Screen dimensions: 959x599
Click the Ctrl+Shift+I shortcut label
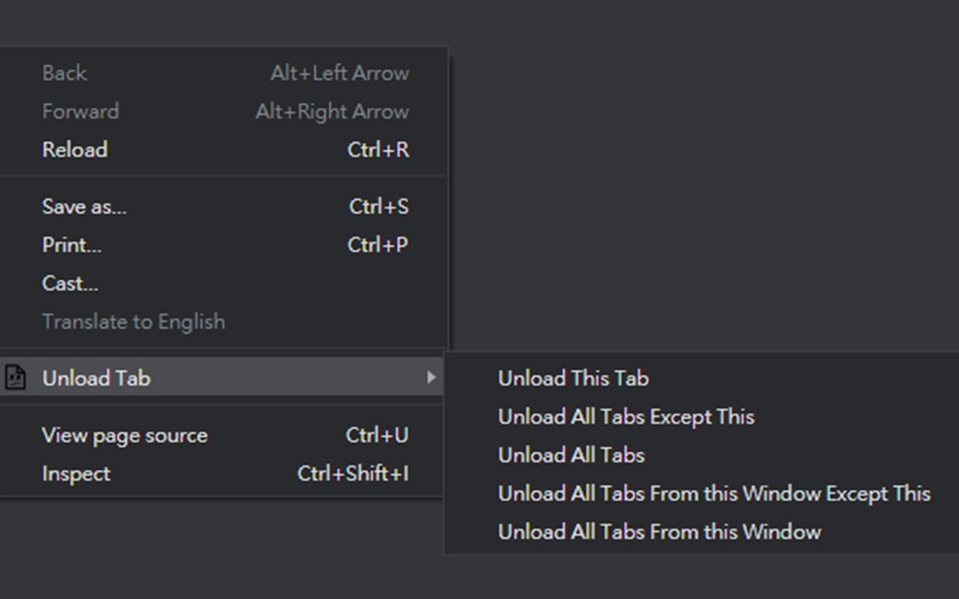click(353, 474)
